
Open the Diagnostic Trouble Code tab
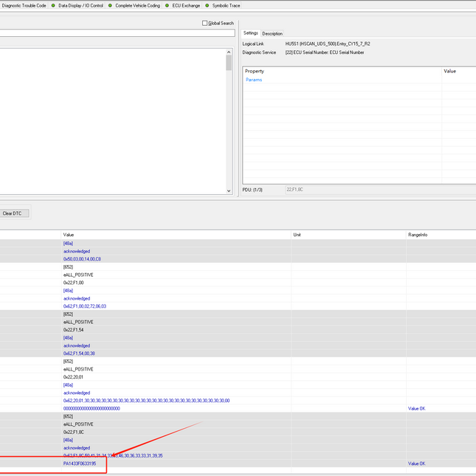(24, 5)
